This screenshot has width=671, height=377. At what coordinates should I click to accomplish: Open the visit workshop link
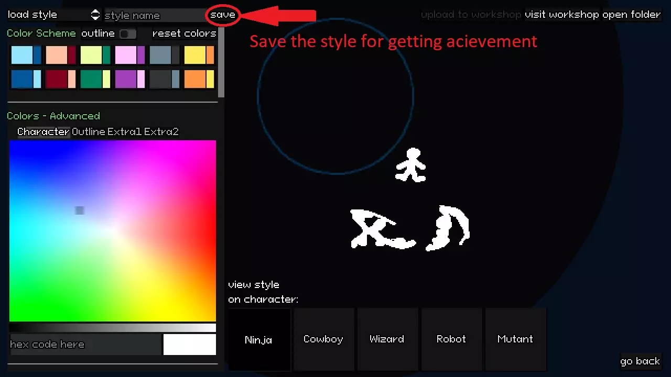[561, 15]
